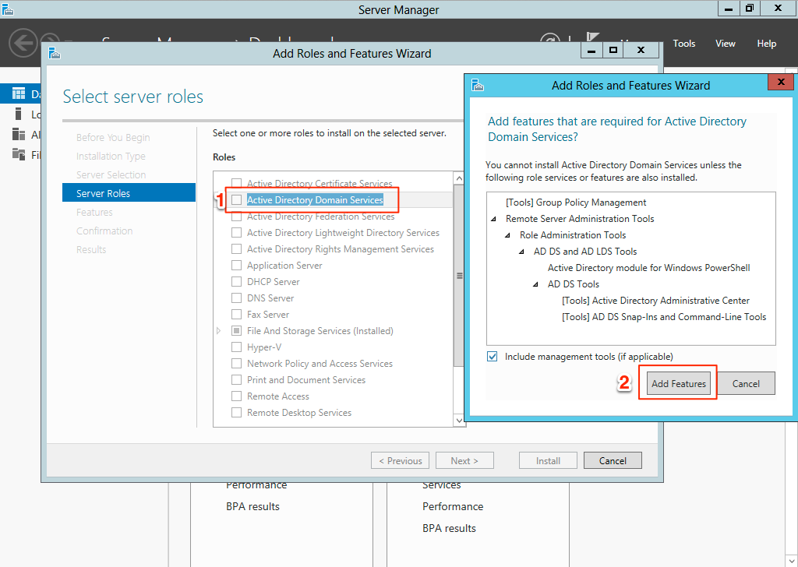Select the Server Roles step

pyautogui.click(x=129, y=192)
